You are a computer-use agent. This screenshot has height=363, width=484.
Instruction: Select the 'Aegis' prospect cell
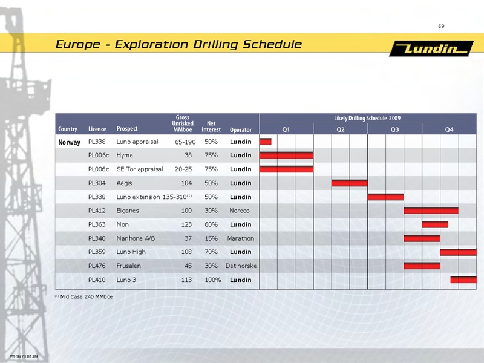[124, 183]
